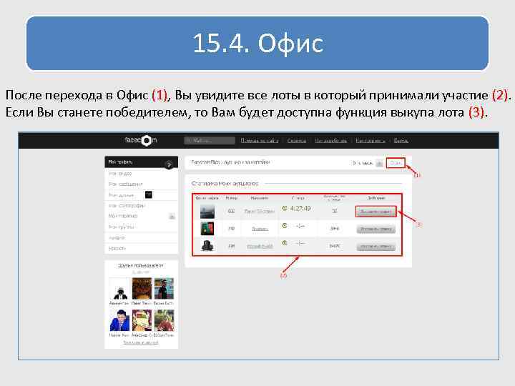Click the "Друзья пользователя" panel heading
This screenshot has width=515, height=386.
[x=141, y=265]
